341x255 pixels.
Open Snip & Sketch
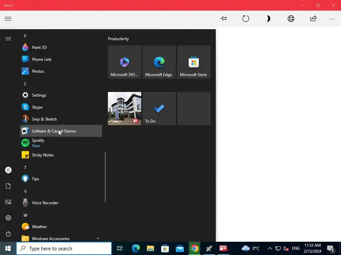[61, 119]
